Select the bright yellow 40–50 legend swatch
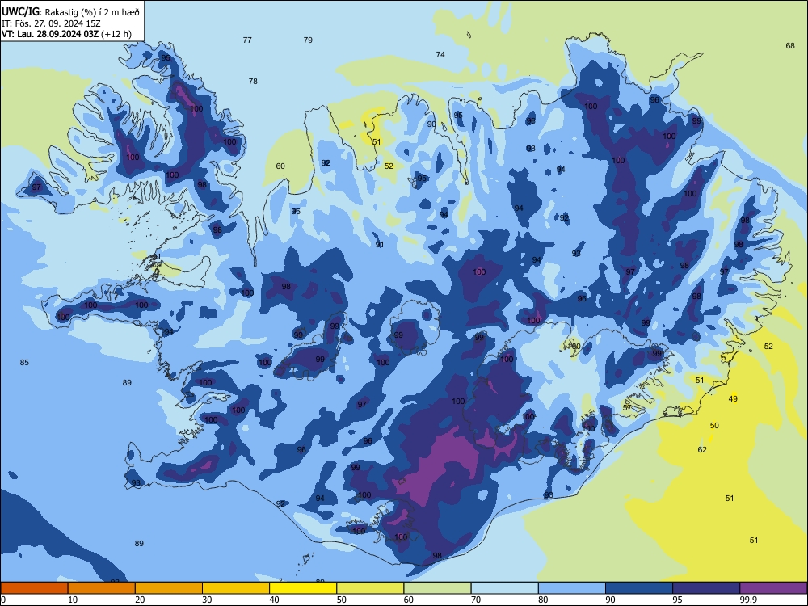This screenshot has width=808, height=606. [x=303, y=588]
